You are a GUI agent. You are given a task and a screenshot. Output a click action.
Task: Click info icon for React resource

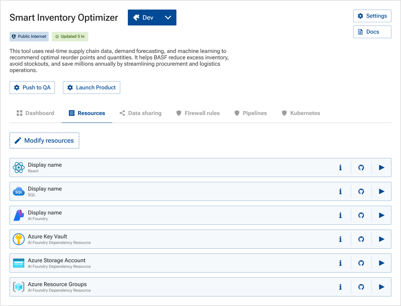coord(340,168)
